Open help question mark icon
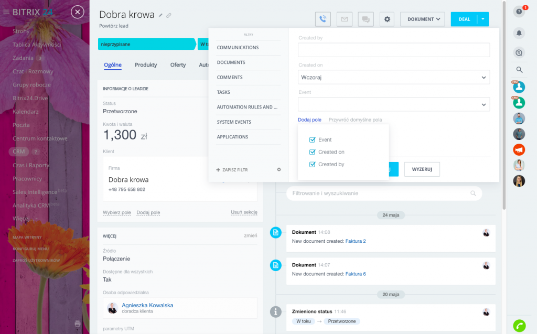 [519, 12]
